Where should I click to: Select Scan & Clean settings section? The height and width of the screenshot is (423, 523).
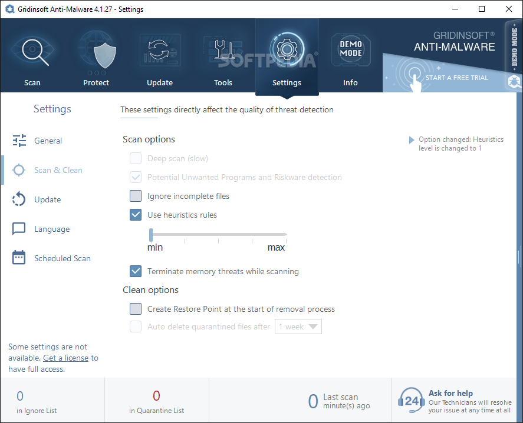point(58,170)
